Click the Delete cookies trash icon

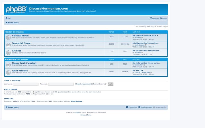pyautogui.click(x=139, y=107)
